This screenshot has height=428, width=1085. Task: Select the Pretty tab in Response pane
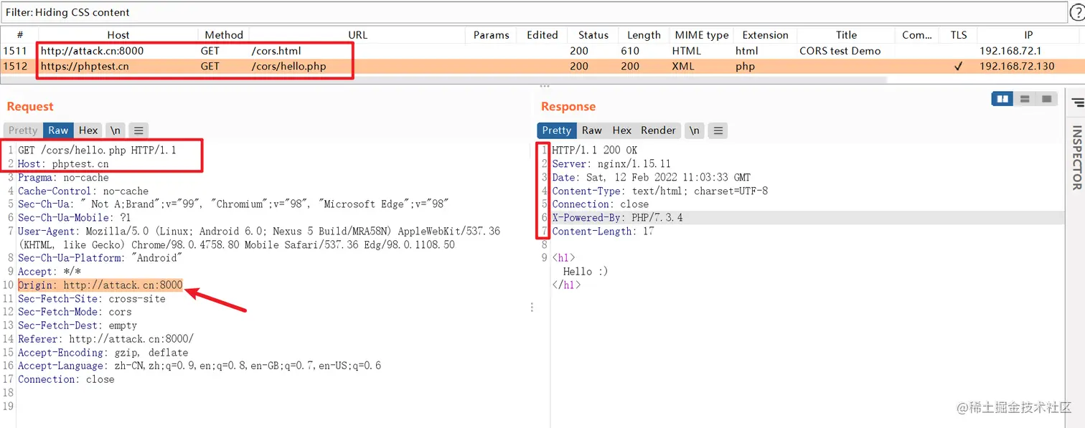tap(557, 130)
